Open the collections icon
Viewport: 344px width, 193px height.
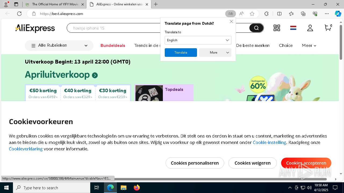pyautogui.click(x=303, y=14)
